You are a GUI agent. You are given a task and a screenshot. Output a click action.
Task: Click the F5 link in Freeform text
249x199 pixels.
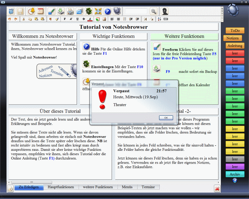tap(214, 54)
